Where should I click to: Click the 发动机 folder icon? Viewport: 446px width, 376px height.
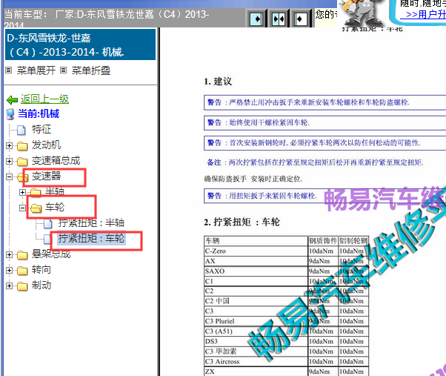click(22, 146)
